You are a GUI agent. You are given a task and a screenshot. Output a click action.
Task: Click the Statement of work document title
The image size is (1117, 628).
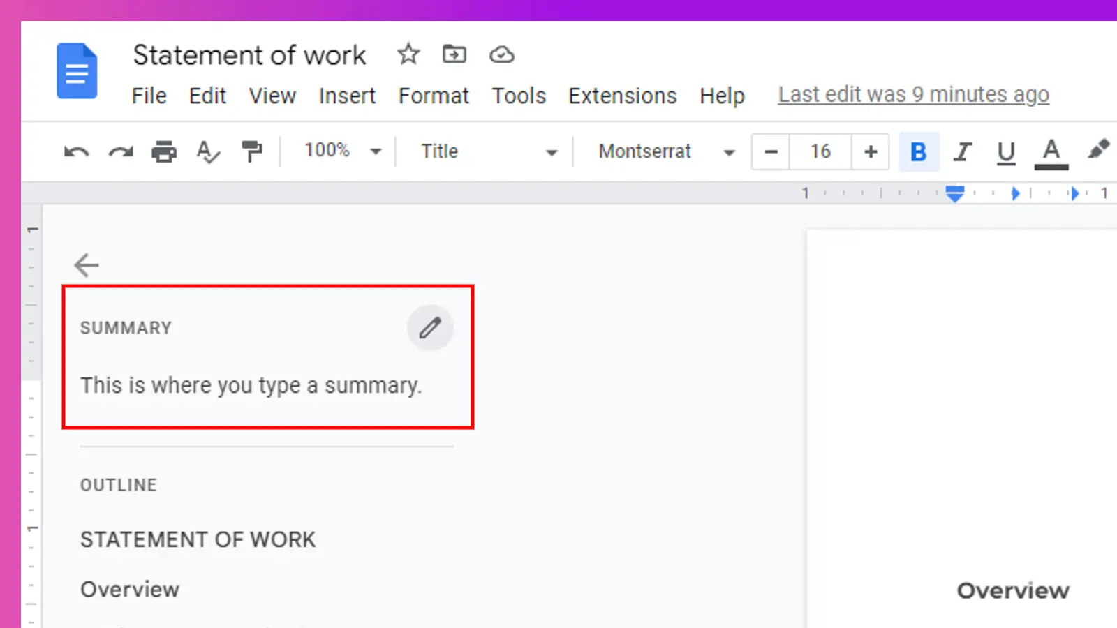tap(249, 55)
